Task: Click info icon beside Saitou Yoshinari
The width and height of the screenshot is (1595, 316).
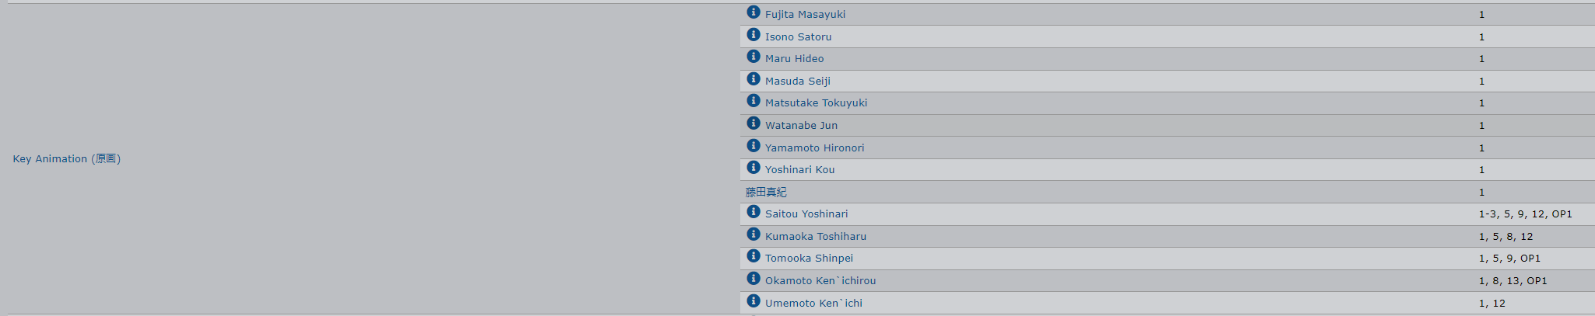Action: point(753,212)
